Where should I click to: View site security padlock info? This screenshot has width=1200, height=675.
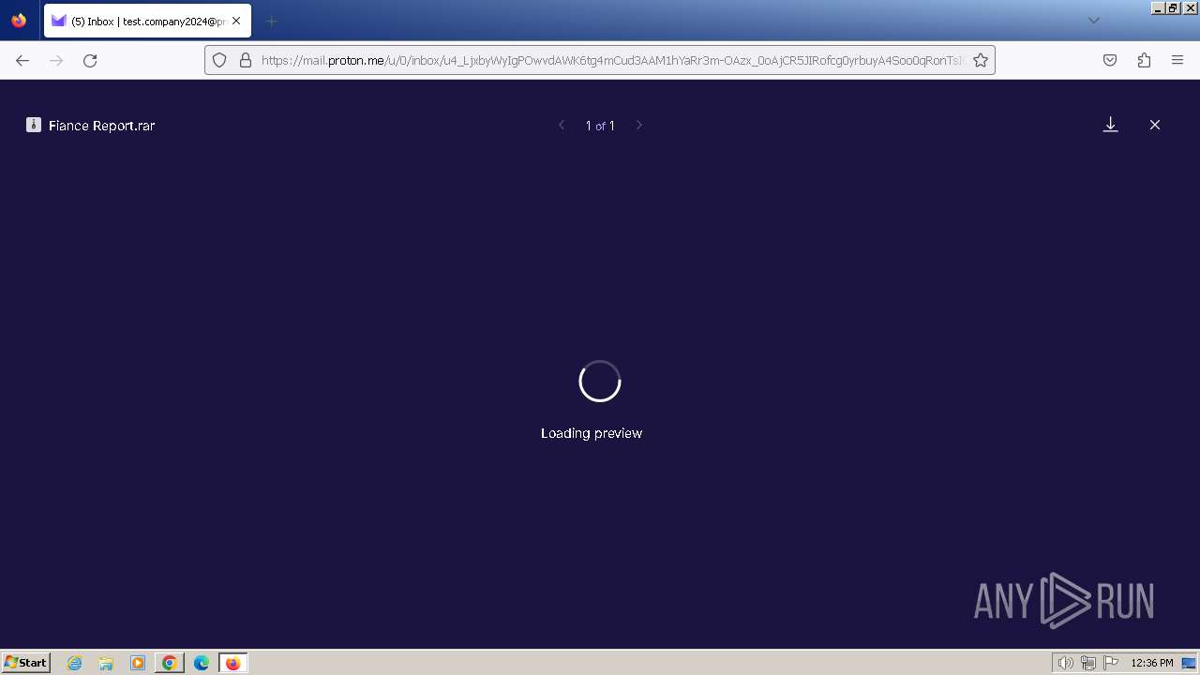point(246,60)
